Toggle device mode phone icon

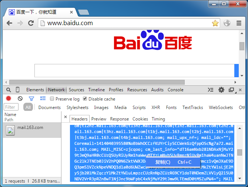tap(17, 90)
